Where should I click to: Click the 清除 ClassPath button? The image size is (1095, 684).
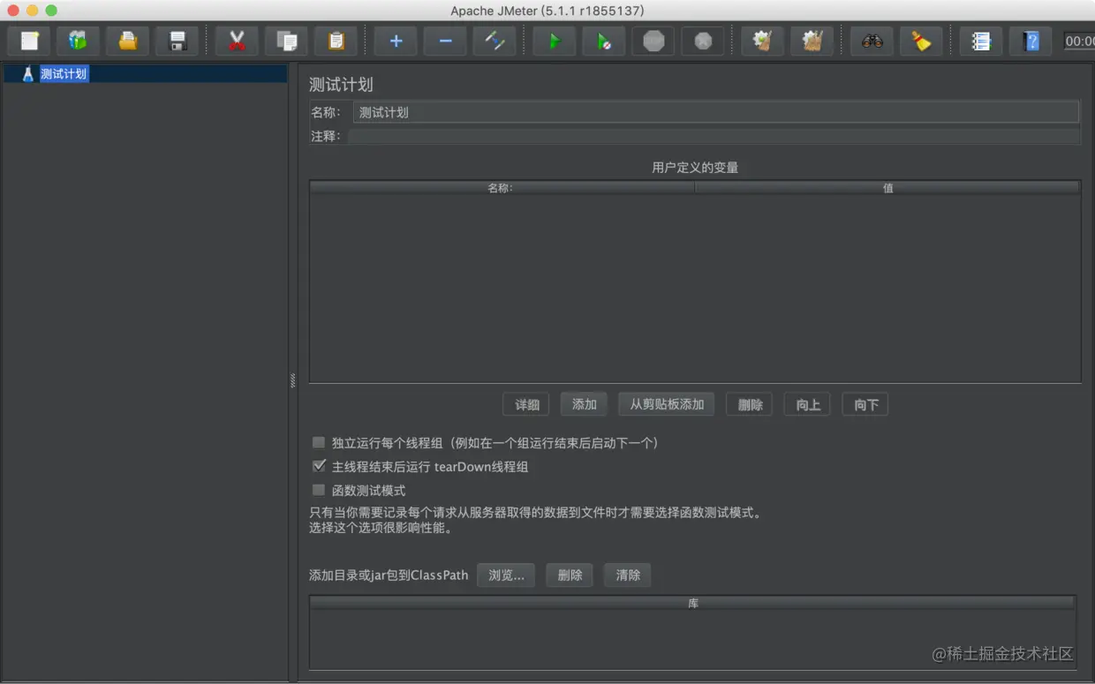628,575
